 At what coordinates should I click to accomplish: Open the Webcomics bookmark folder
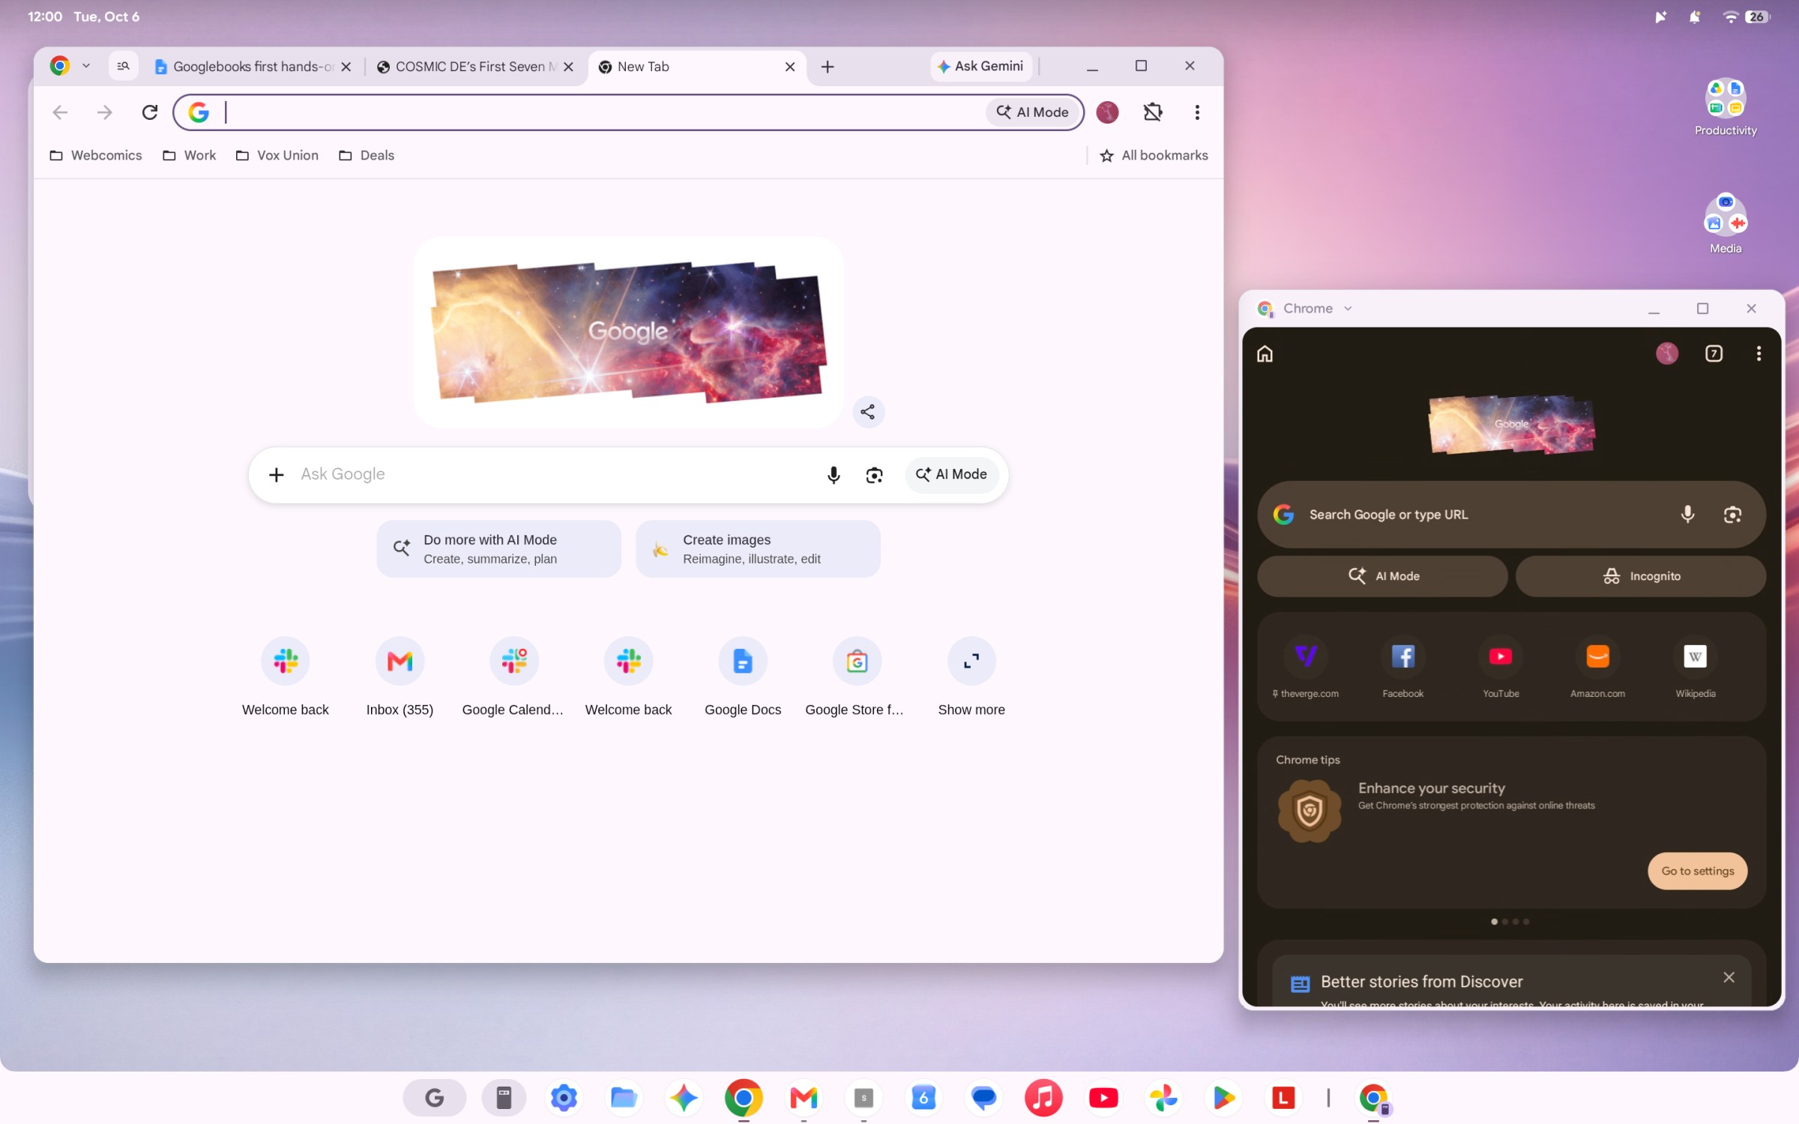tap(95, 155)
